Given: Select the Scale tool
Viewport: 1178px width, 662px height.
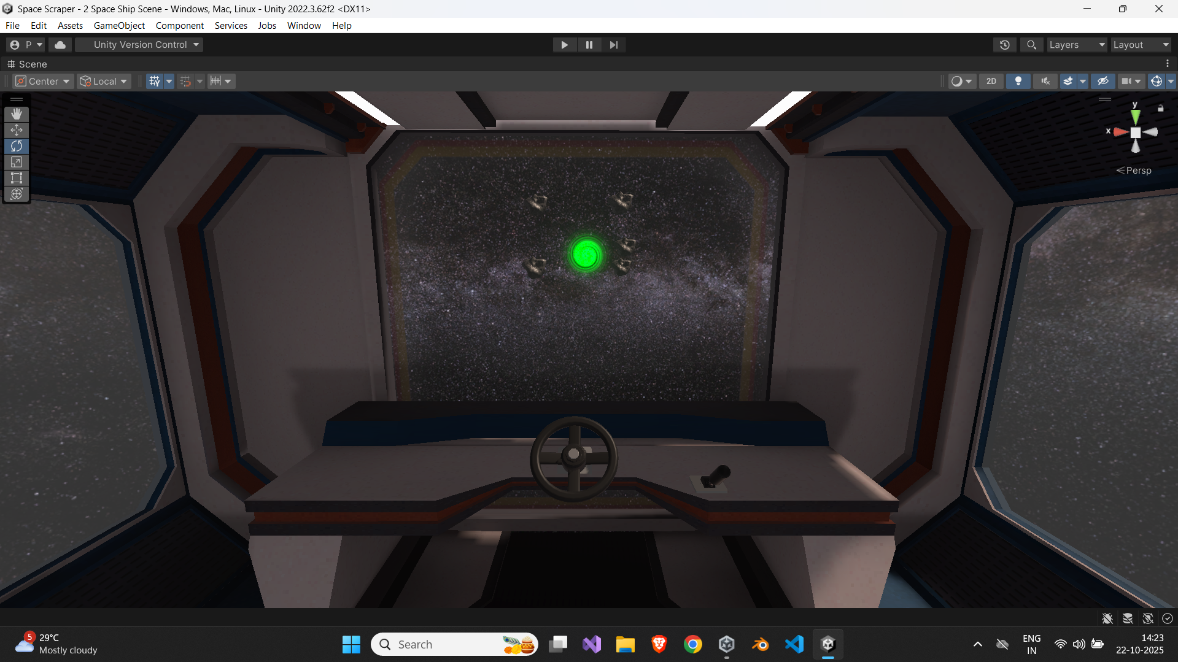Looking at the screenshot, I should (x=17, y=162).
